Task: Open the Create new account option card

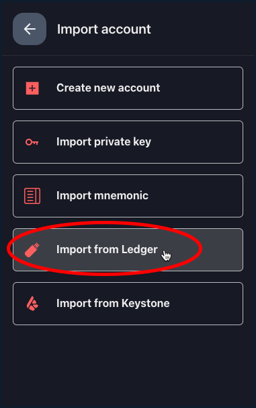Action: click(x=128, y=88)
